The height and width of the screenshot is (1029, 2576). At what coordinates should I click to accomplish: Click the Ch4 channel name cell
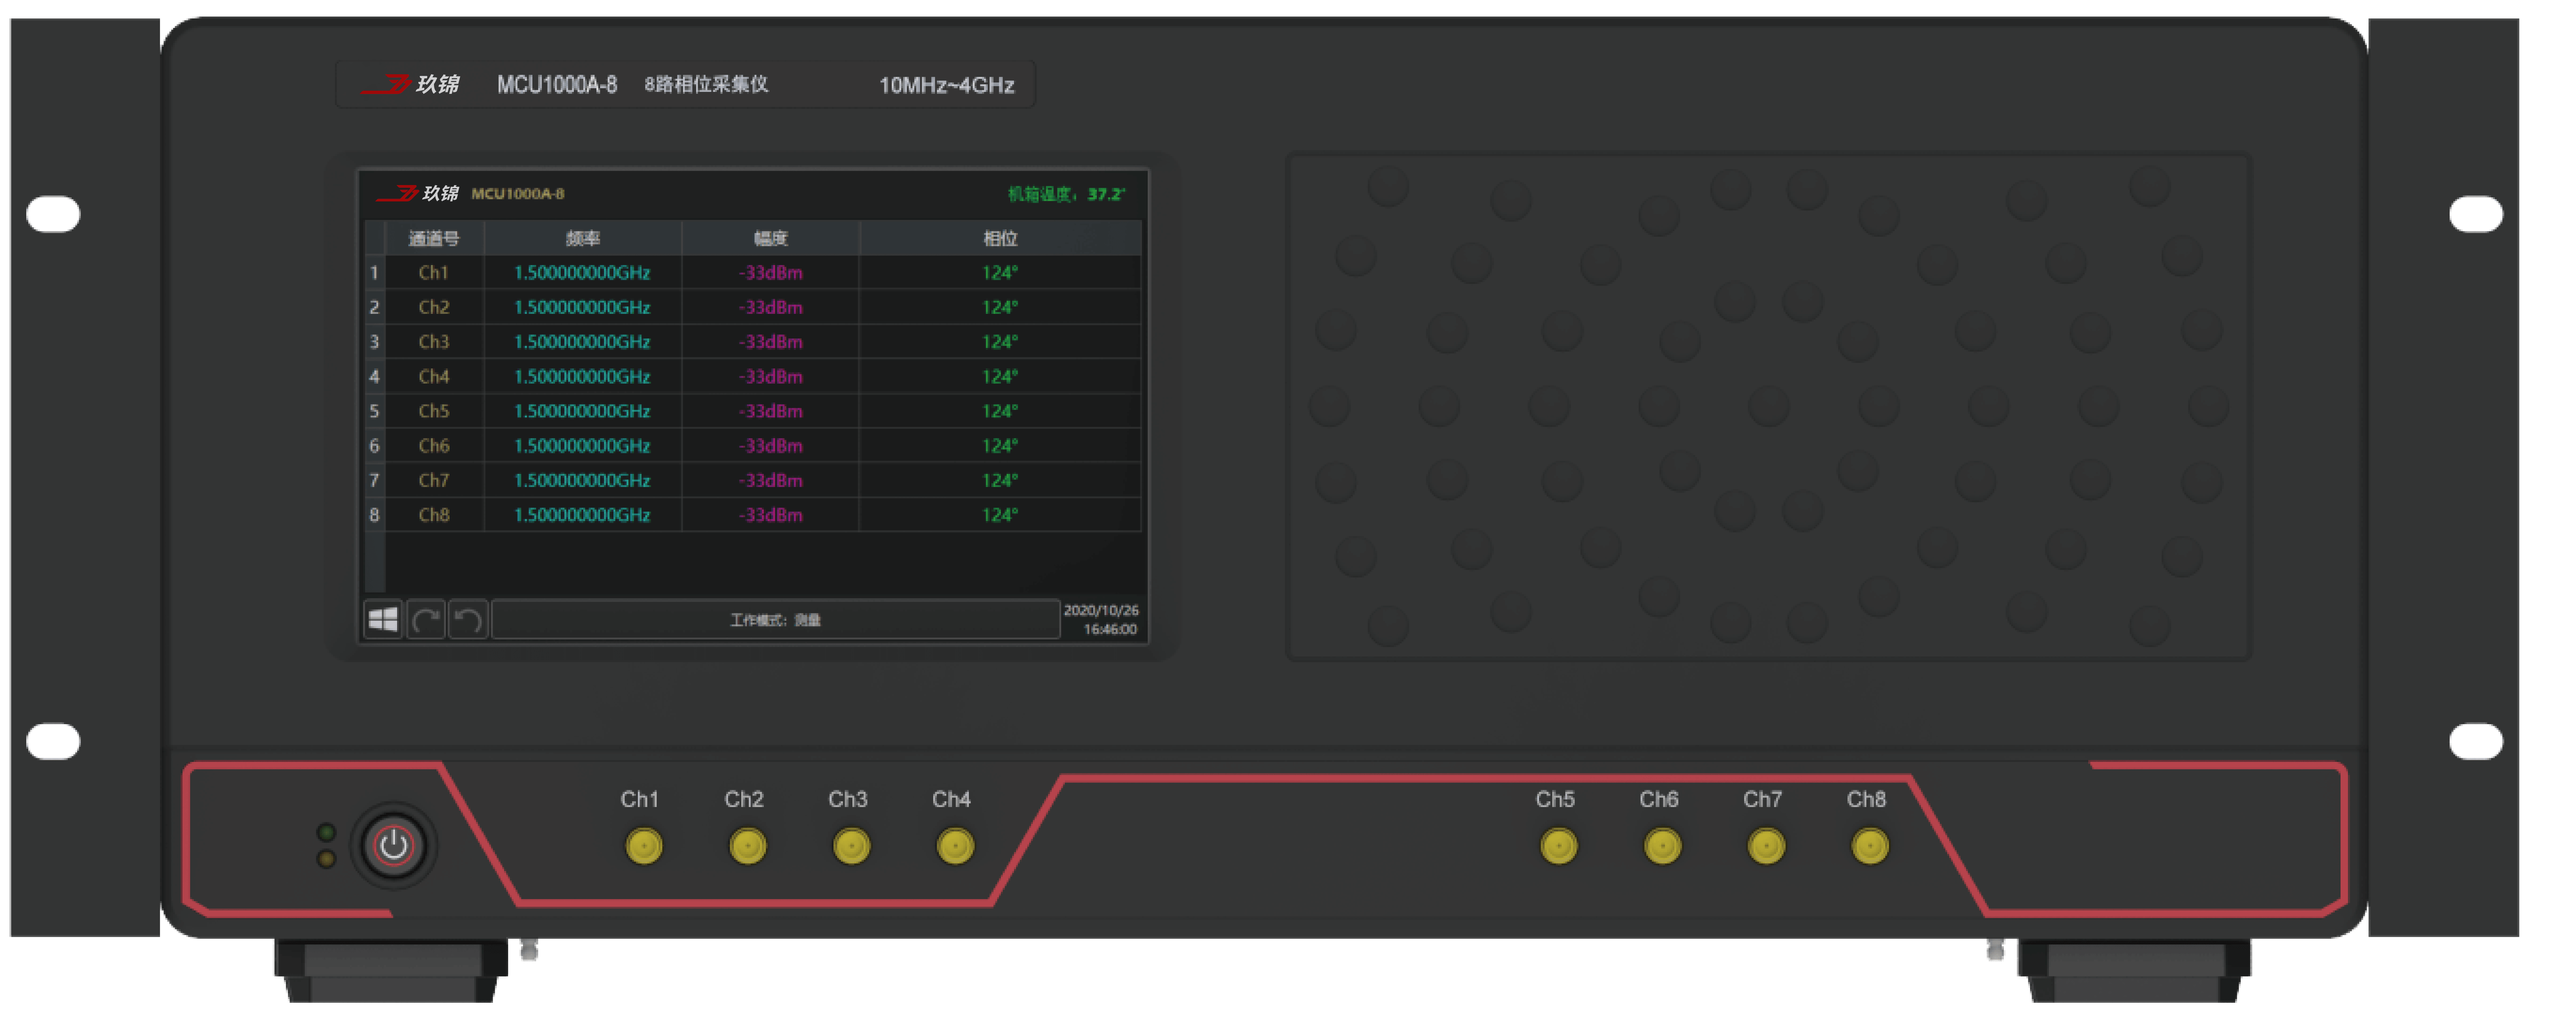coord(434,377)
